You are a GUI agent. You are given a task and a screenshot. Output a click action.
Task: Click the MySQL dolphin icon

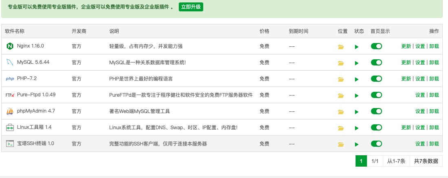pyautogui.click(x=10, y=62)
